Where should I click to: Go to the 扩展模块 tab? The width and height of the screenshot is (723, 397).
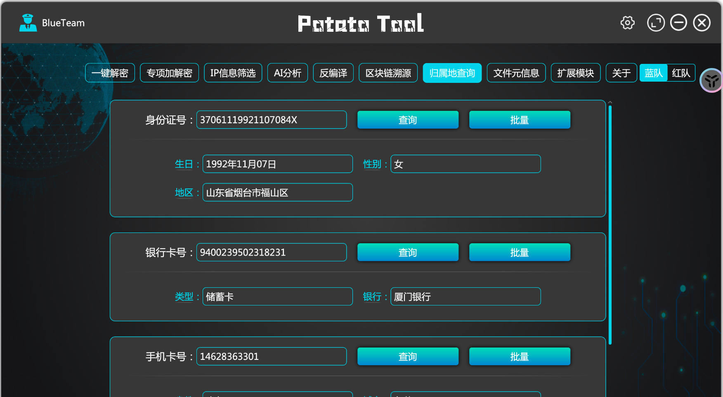576,73
